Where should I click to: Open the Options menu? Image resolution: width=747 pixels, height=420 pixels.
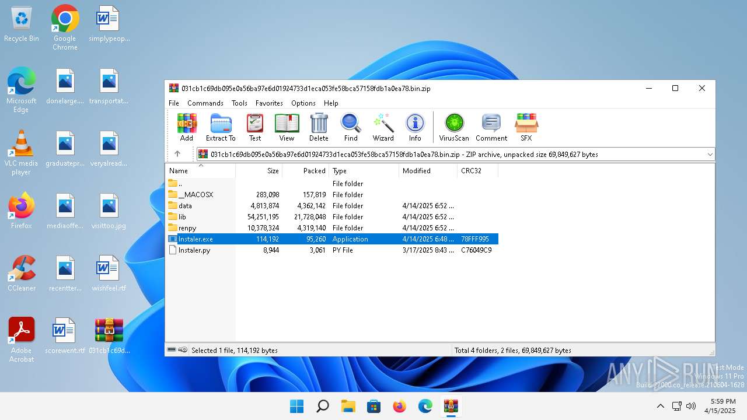pos(303,103)
